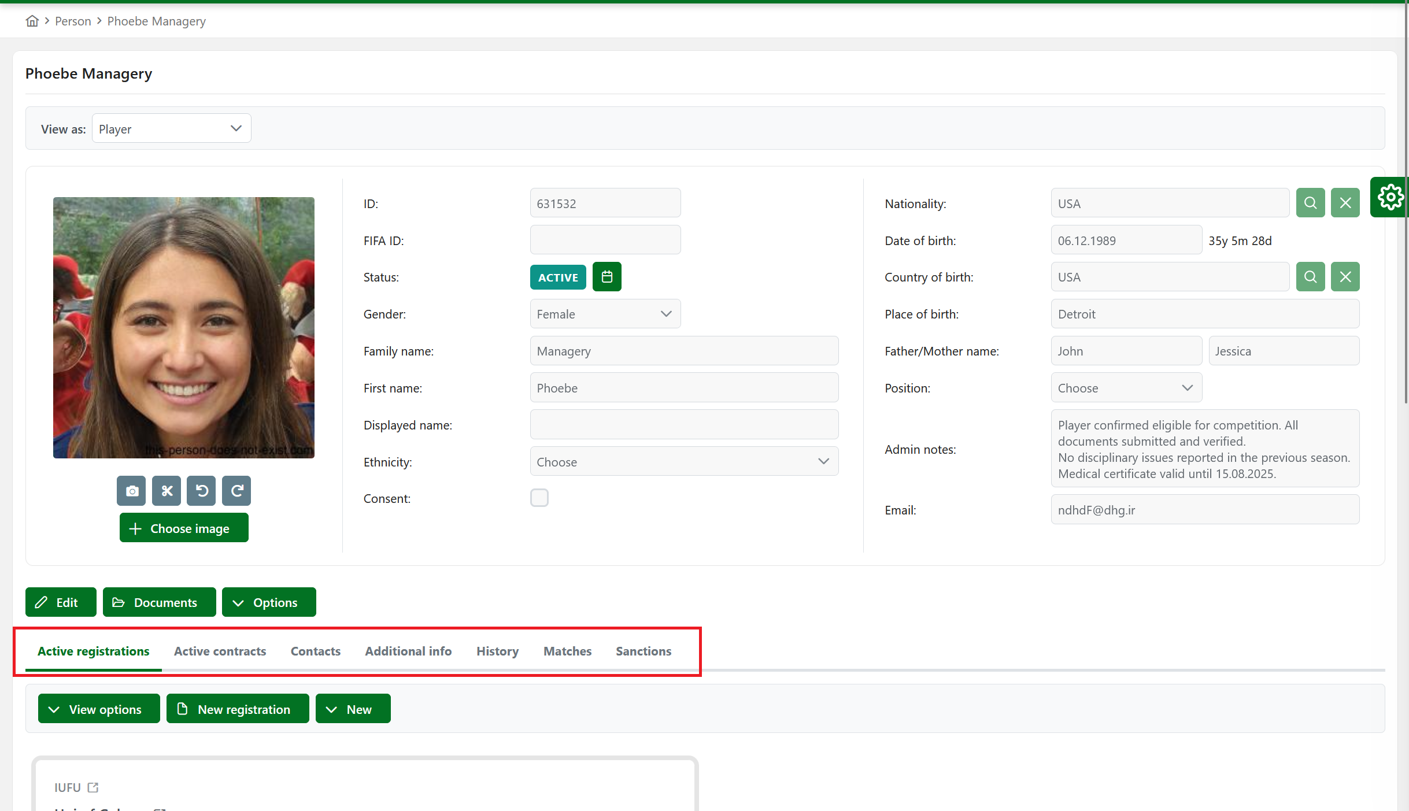Click the Email input field
1409x811 pixels.
point(1204,510)
